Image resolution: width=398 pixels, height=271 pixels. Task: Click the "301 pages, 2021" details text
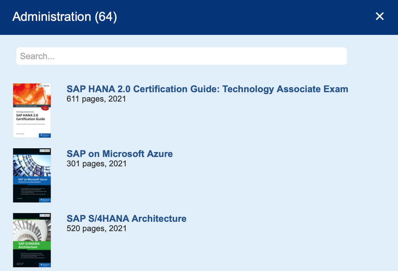(97, 164)
